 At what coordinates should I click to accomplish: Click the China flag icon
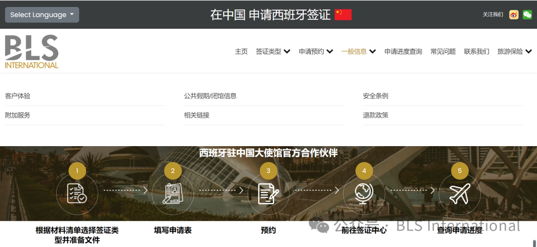343,15
